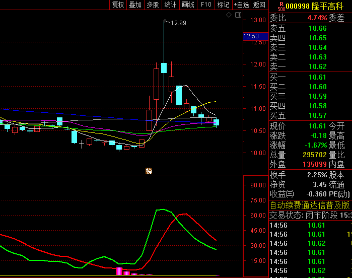This screenshot has width=352, height=278.
Task: Open the 统计 statistics tool
Action: [171, 5]
